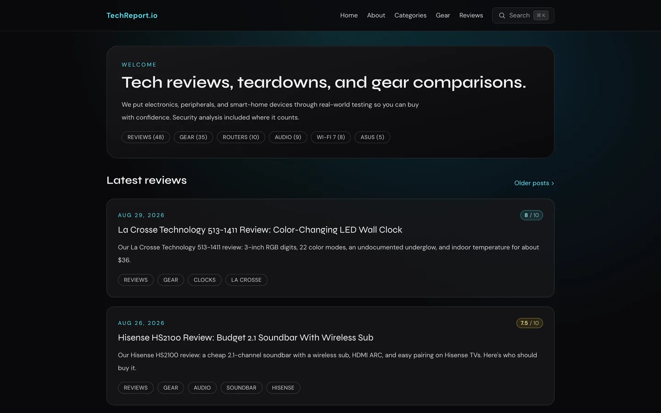Go to the Home nav item

tap(349, 16)
